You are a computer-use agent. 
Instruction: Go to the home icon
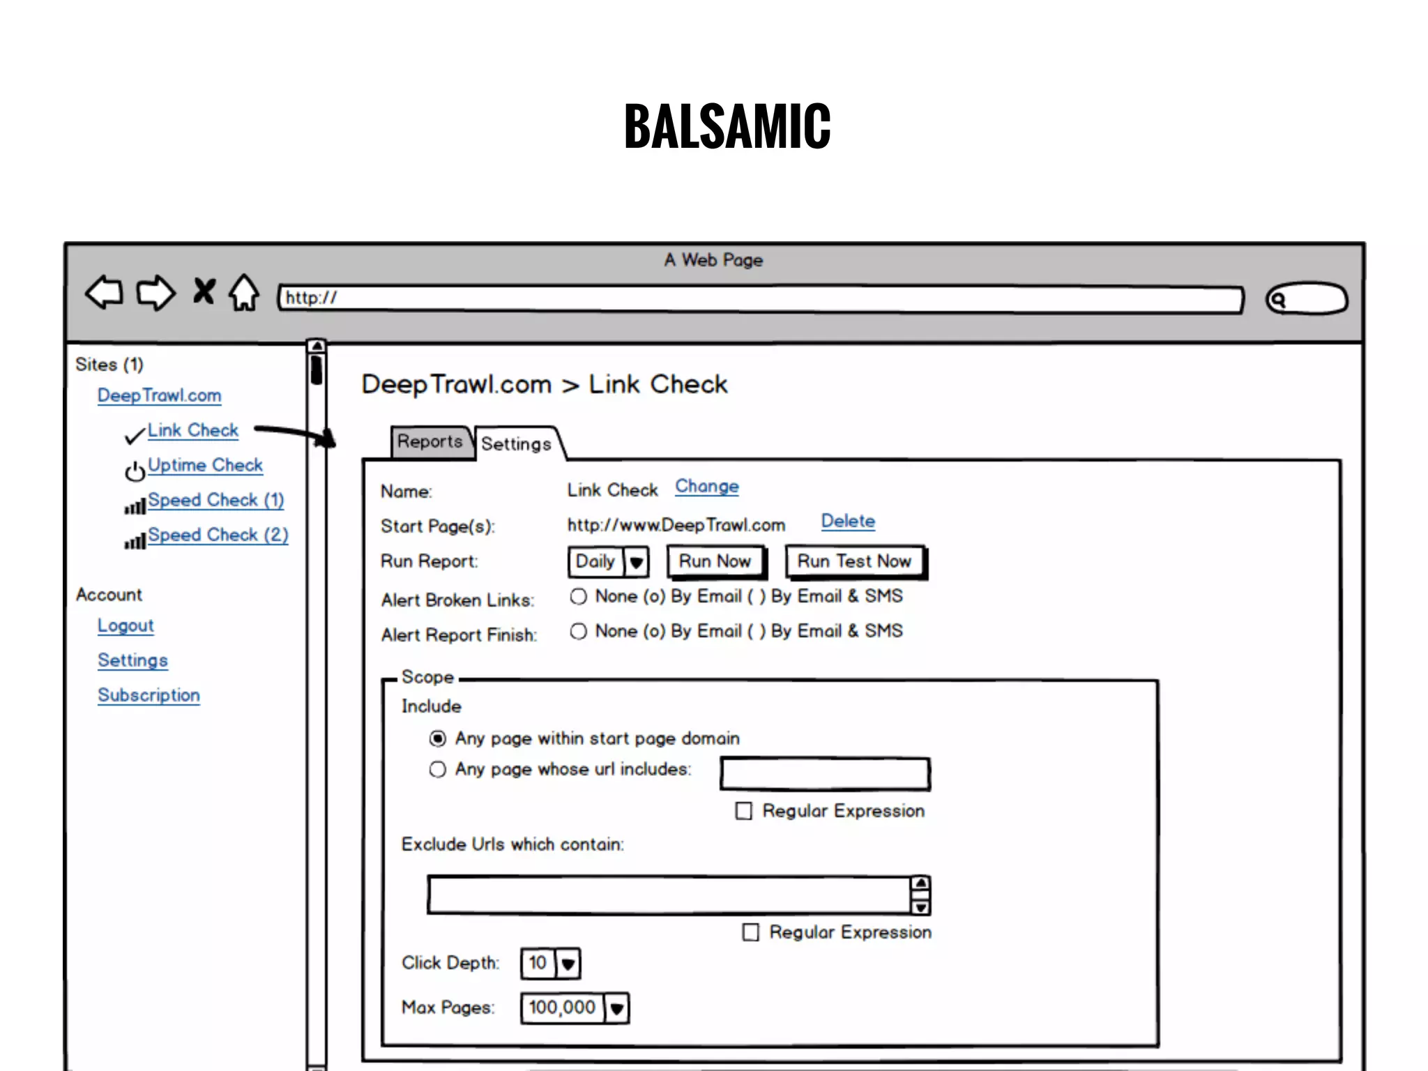click(244, 292)
